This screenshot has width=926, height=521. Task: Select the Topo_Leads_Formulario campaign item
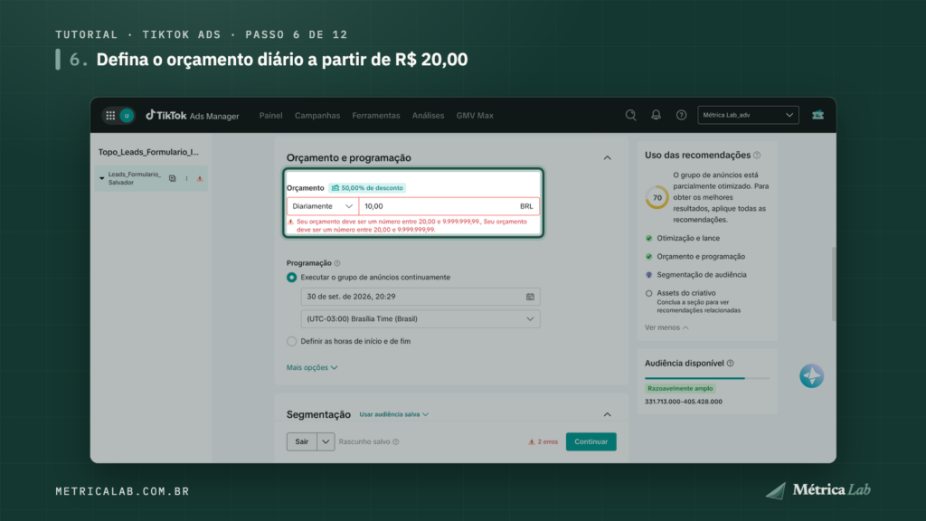tap(149, 152)
